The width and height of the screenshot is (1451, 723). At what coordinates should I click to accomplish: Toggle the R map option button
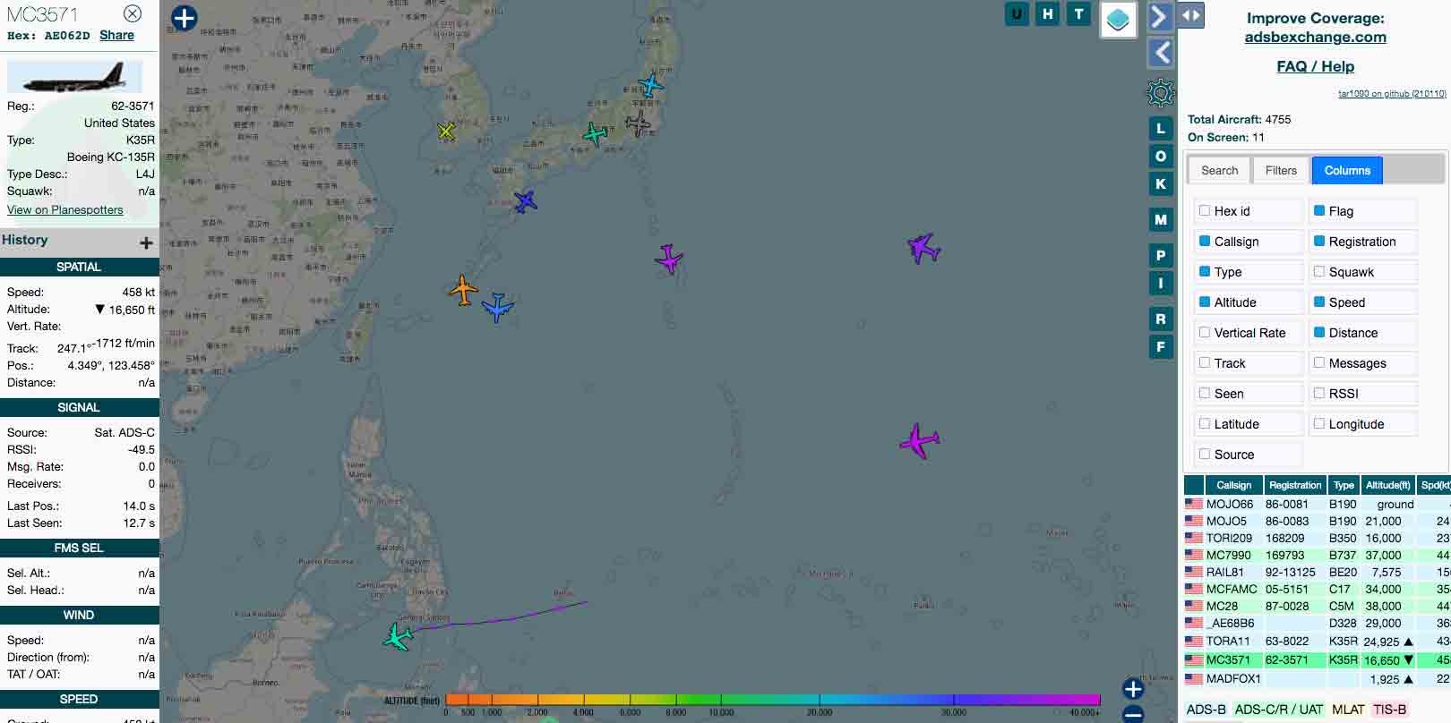tap(1161, 319)
